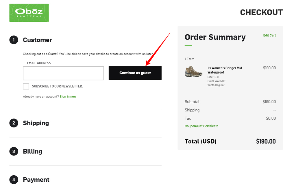Click Continue as guest
The height and width of the screenshot is (188, 296).
(x=135, y=73)
